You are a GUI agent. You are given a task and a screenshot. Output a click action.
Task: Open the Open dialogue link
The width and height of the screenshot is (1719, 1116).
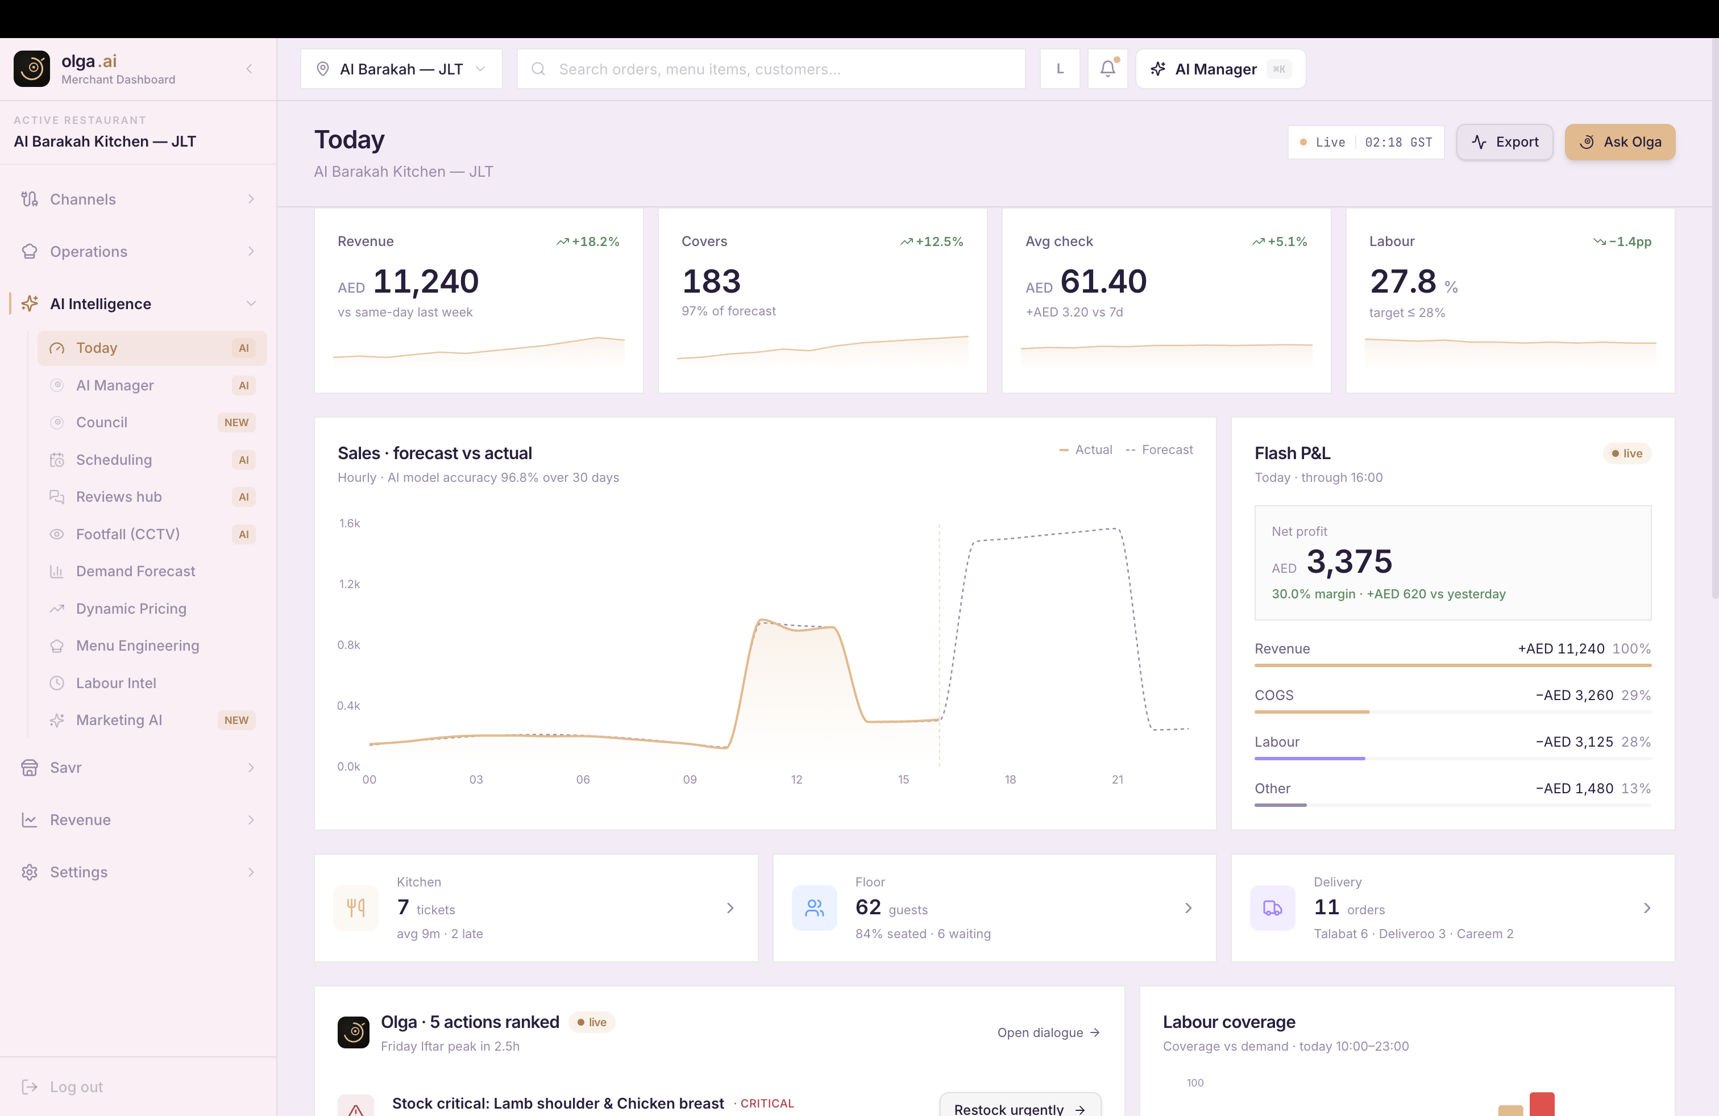tap(1048, 1032)
